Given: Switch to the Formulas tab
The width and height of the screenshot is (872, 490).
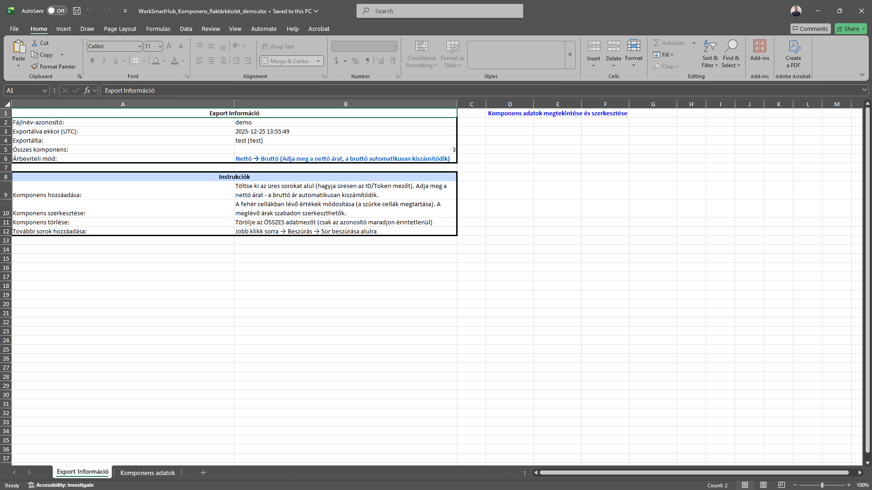Looking at the screenshot, I should tap(158, 29).
